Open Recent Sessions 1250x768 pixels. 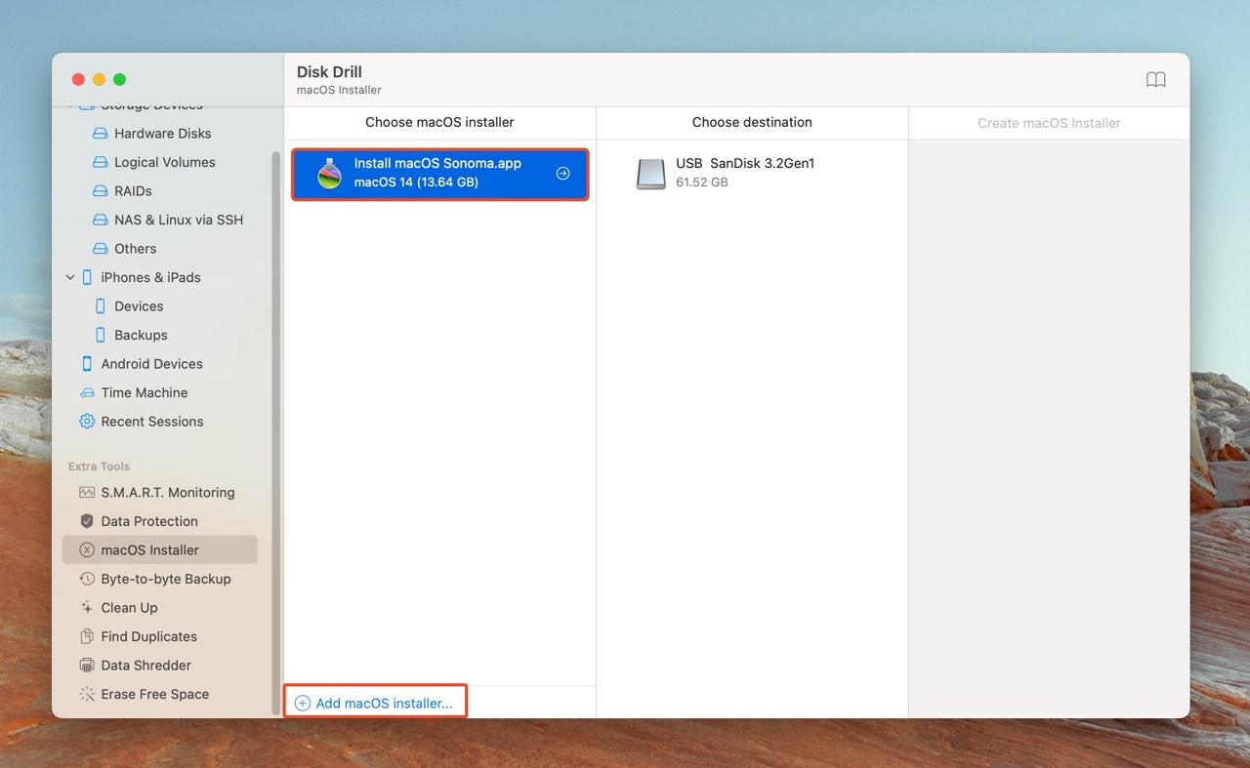(x=152, y=422)
